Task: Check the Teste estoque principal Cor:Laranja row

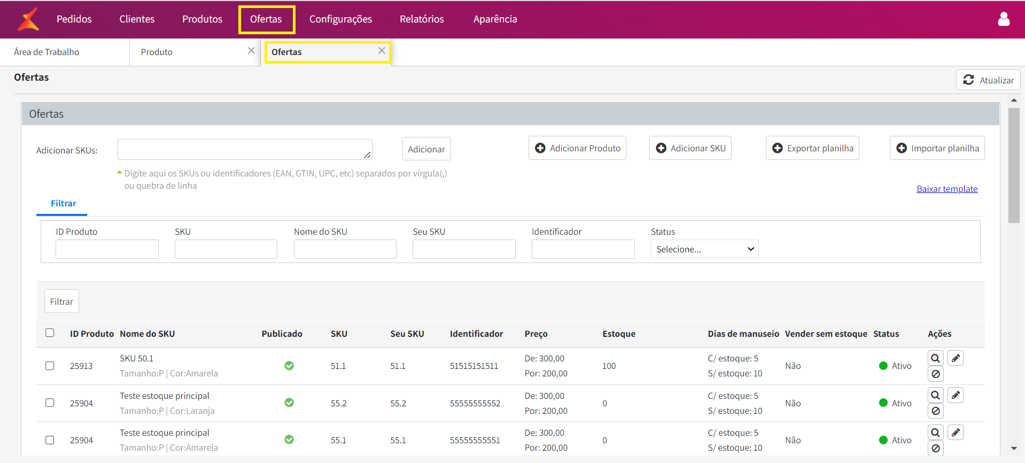Action: tap(50, 403)
